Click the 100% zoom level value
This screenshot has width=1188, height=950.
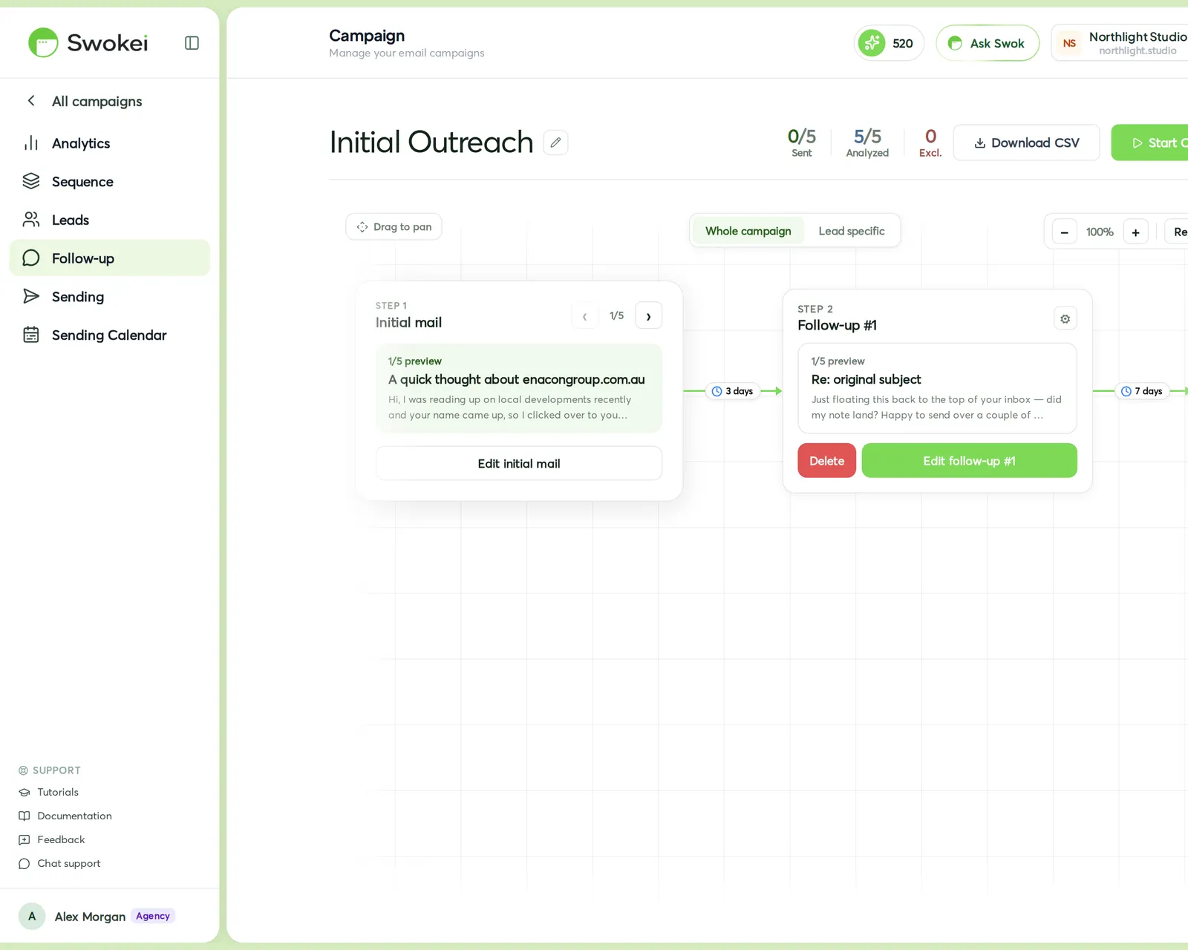click(x=1100, y=232)
